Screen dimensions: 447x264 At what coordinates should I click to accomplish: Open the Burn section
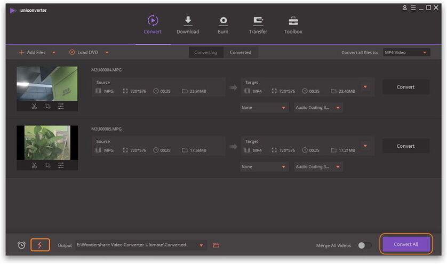click(x=223, y=25)
